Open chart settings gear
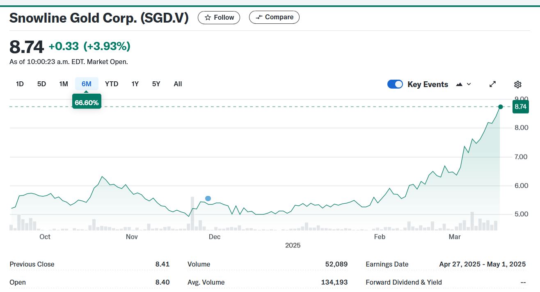 (518, 85)
